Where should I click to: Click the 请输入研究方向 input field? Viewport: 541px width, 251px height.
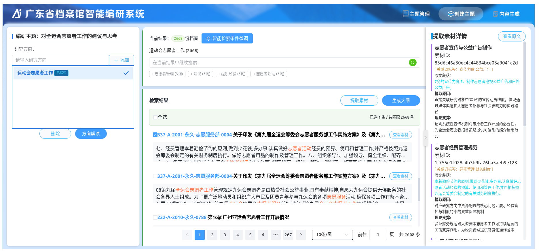(x=60, y=60)
